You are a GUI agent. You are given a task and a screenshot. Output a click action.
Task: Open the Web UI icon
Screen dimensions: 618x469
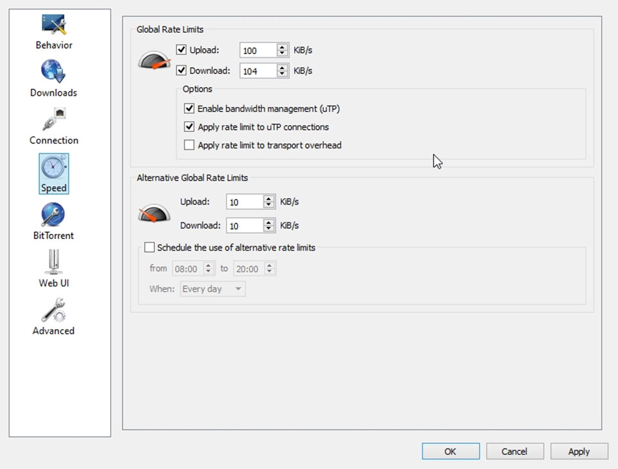(x=53, y=262)
